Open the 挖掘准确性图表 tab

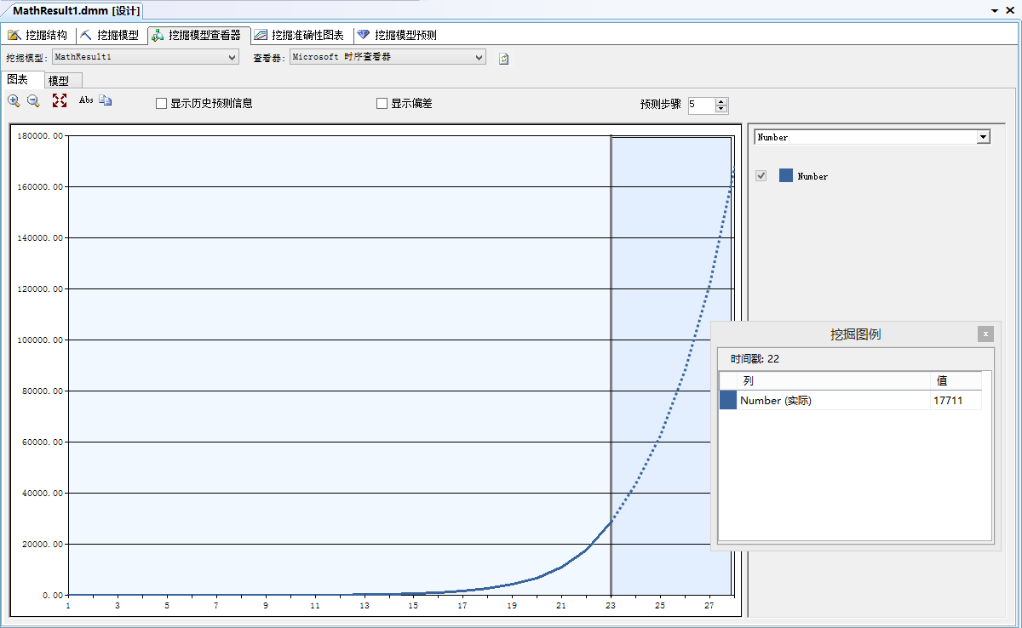(x=299, y=35)
